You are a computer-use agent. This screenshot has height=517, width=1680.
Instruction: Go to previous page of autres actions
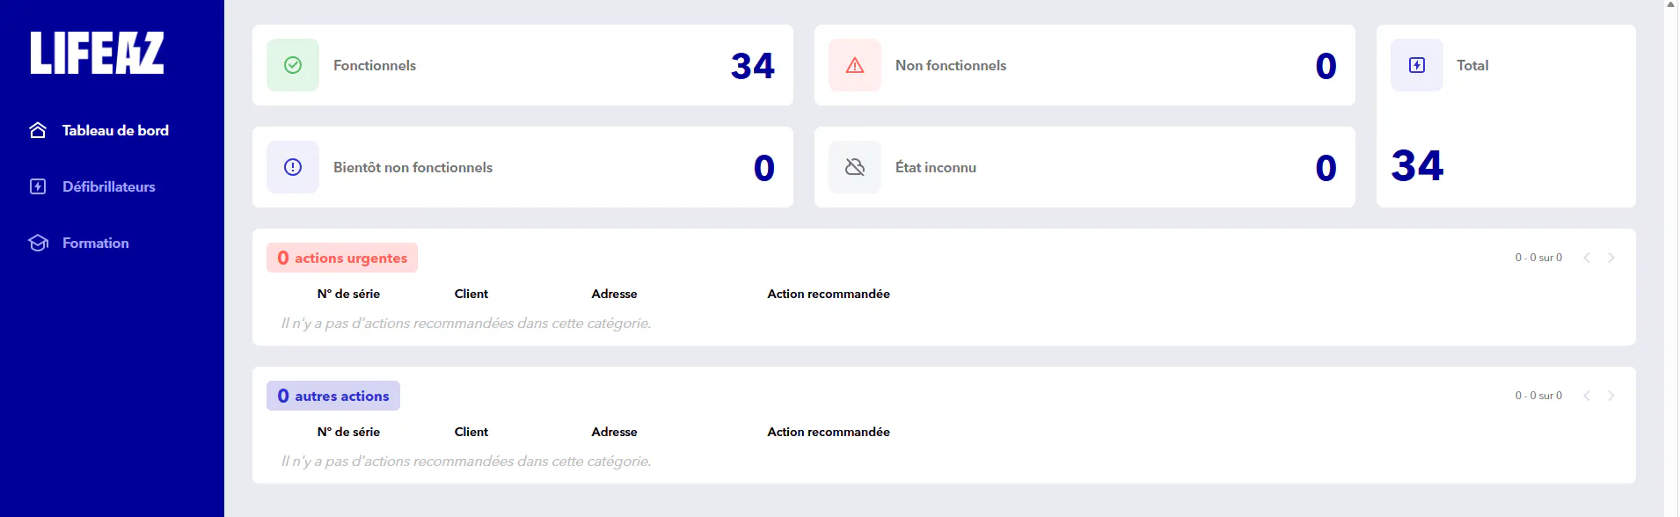point(1587,396)
